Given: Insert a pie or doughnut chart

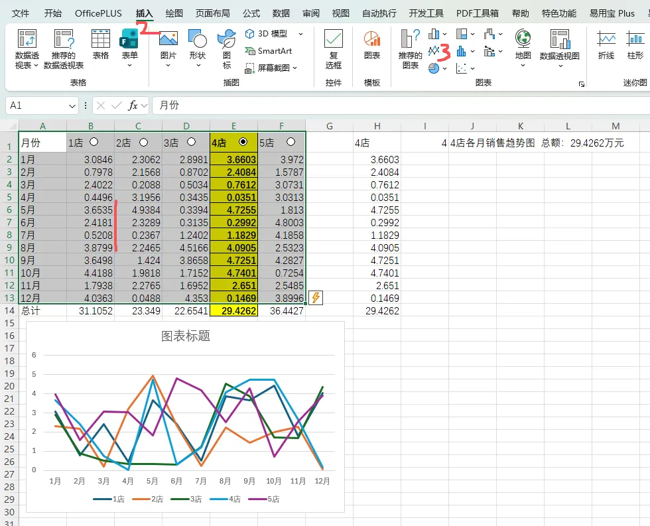Looking at the screenshot, I should tap(434, 68).
